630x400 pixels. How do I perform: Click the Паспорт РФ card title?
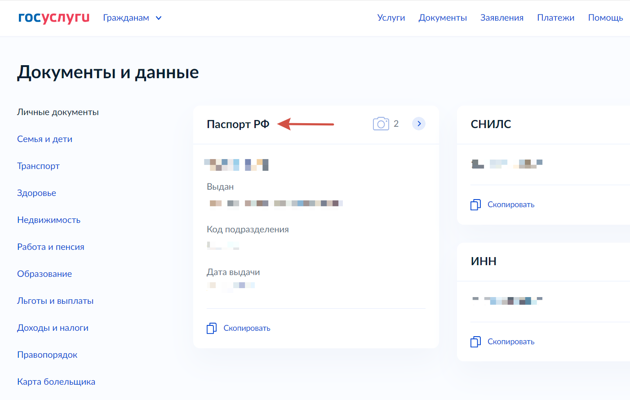point(238,124)
